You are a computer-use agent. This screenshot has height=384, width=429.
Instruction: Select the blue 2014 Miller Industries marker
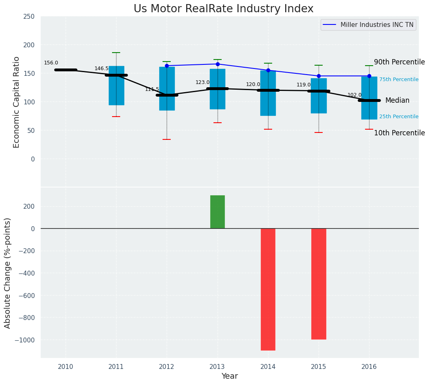(268, 70)
